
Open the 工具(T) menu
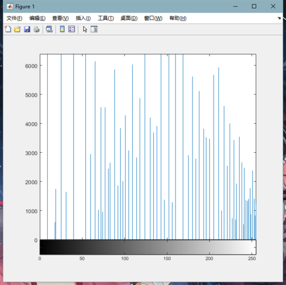pyautogui.click(x=106, y=18)
